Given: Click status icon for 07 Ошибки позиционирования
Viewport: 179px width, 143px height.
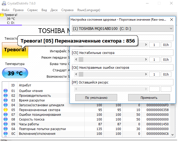Looking at the screenshot, I should [6, 114].
